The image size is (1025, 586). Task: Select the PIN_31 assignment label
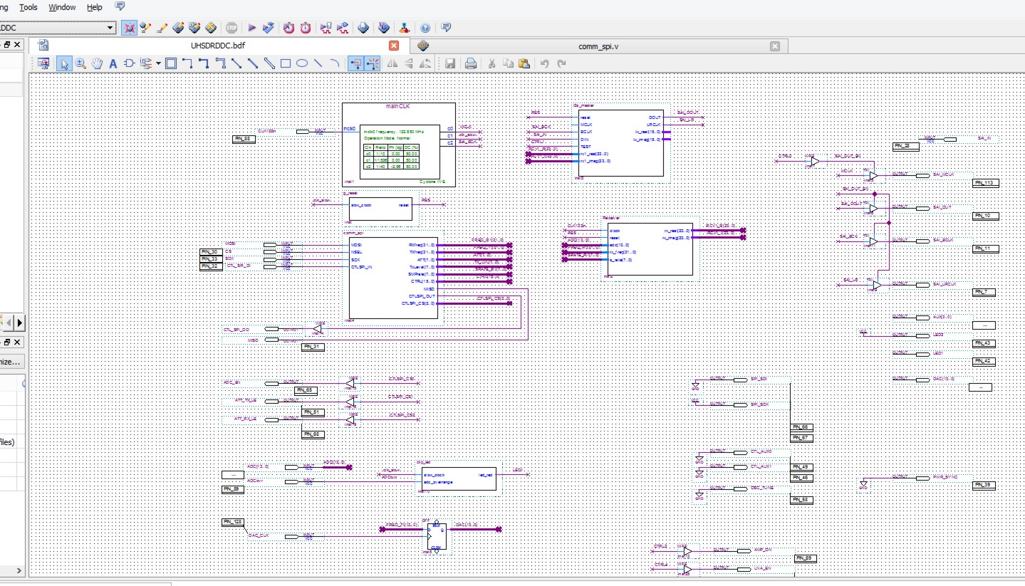point(313,347)
